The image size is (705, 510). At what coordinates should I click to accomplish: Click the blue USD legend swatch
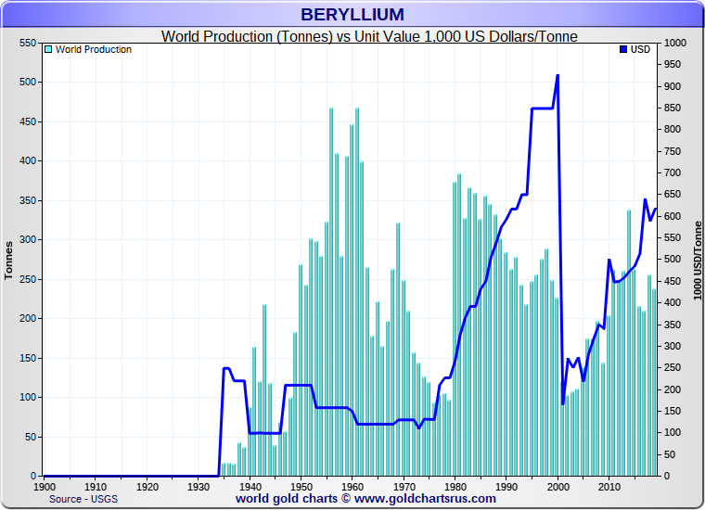(624, 49)
